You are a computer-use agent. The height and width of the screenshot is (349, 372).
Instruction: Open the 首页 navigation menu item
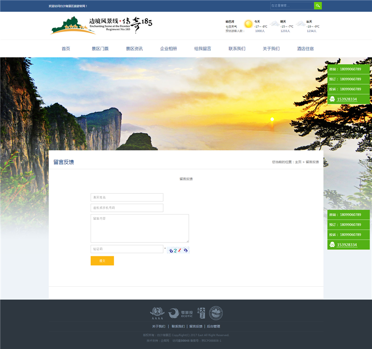(66, 49)
